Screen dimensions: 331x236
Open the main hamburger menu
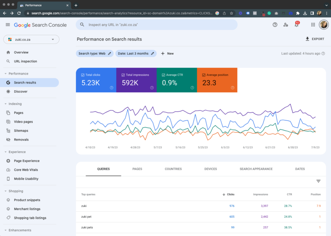coord(8,25)
